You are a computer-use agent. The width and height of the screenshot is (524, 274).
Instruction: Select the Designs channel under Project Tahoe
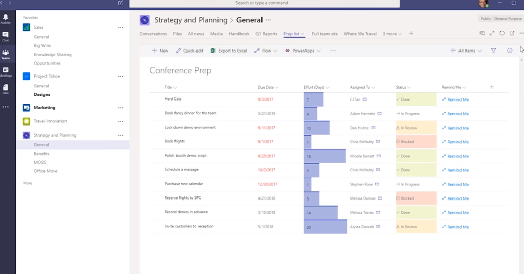42,95
